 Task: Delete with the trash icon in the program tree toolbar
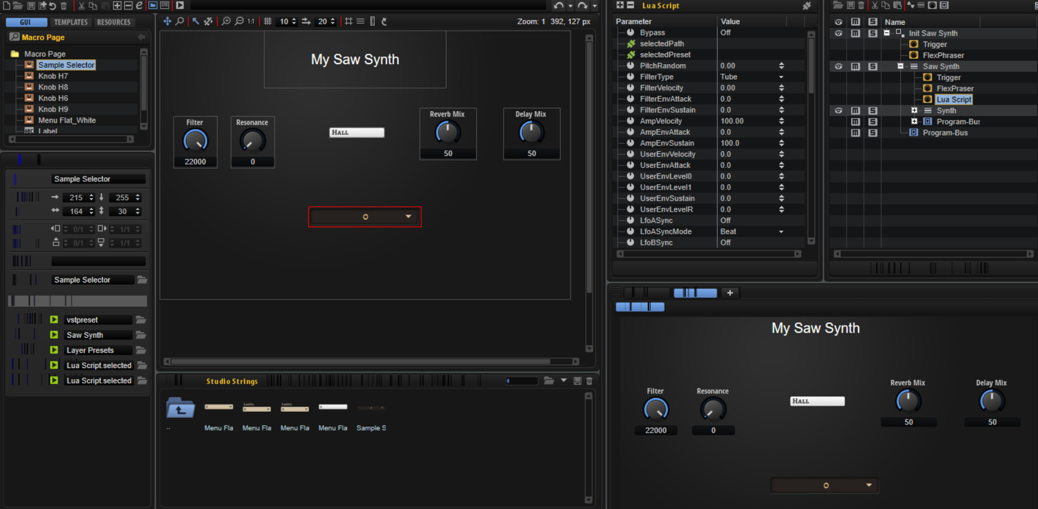click(861, 6)
